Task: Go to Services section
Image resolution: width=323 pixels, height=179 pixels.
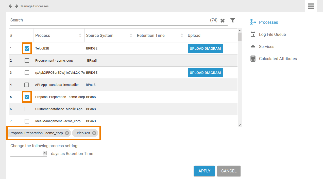Action: click(266, 46)
